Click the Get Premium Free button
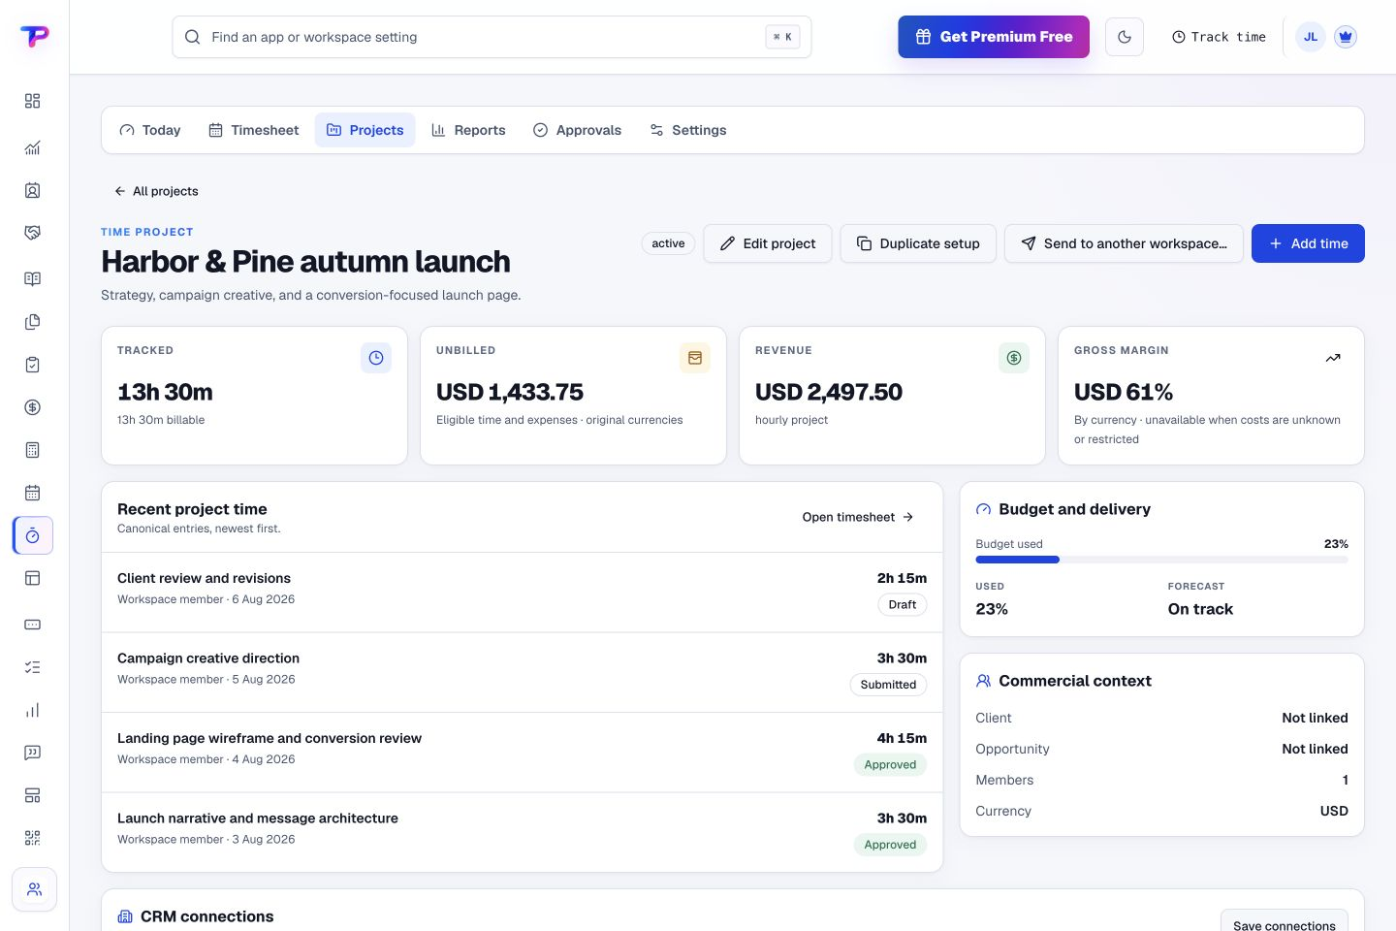 pos(994,37)
